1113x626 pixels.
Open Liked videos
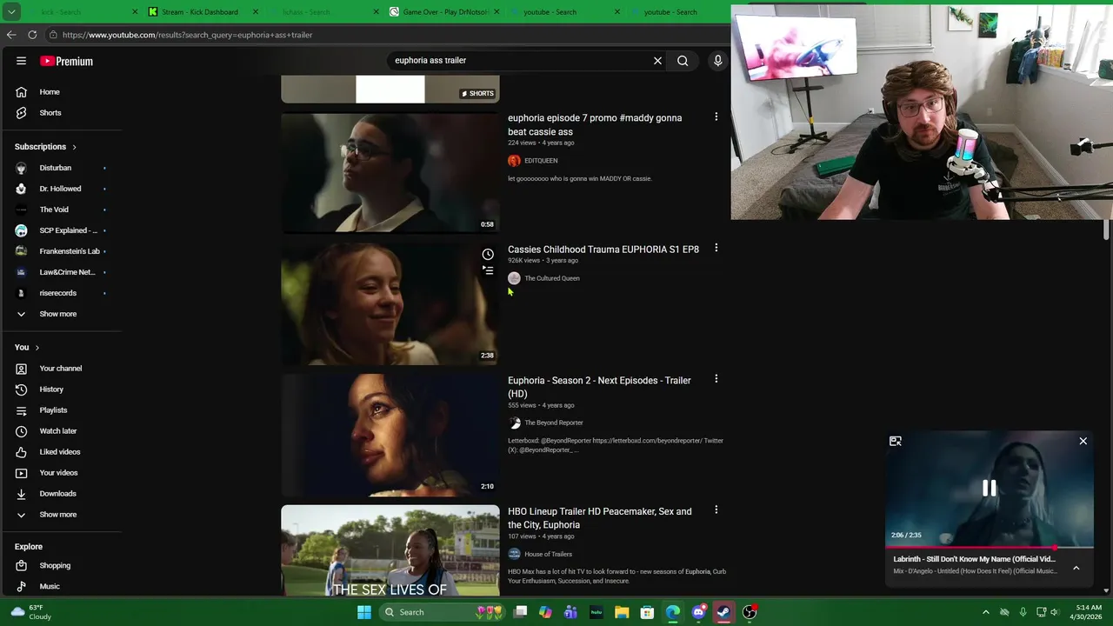tap(61, 452)
